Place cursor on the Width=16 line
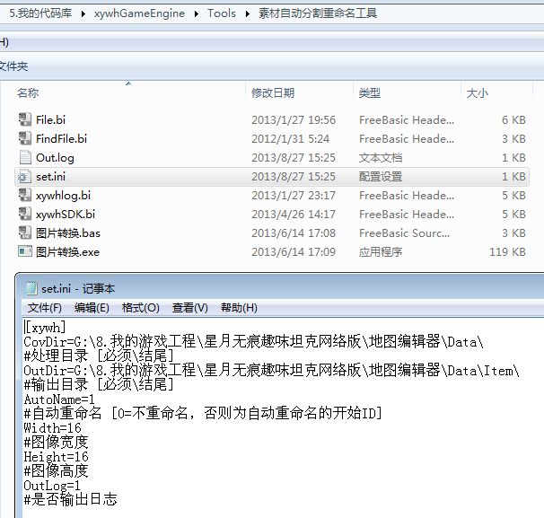The image size is (544, 518). (x=52, y=428)
